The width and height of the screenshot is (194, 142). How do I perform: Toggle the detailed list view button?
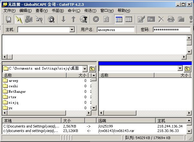tap(119, 19)
